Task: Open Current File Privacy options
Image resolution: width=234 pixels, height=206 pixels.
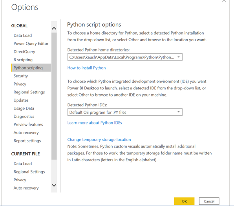Action: pyautogui.click(x=20, y=180)
